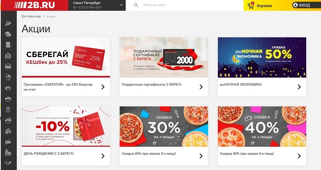Open the pizza category in sidebar
The image size is (321, 170).
point(8,23)
